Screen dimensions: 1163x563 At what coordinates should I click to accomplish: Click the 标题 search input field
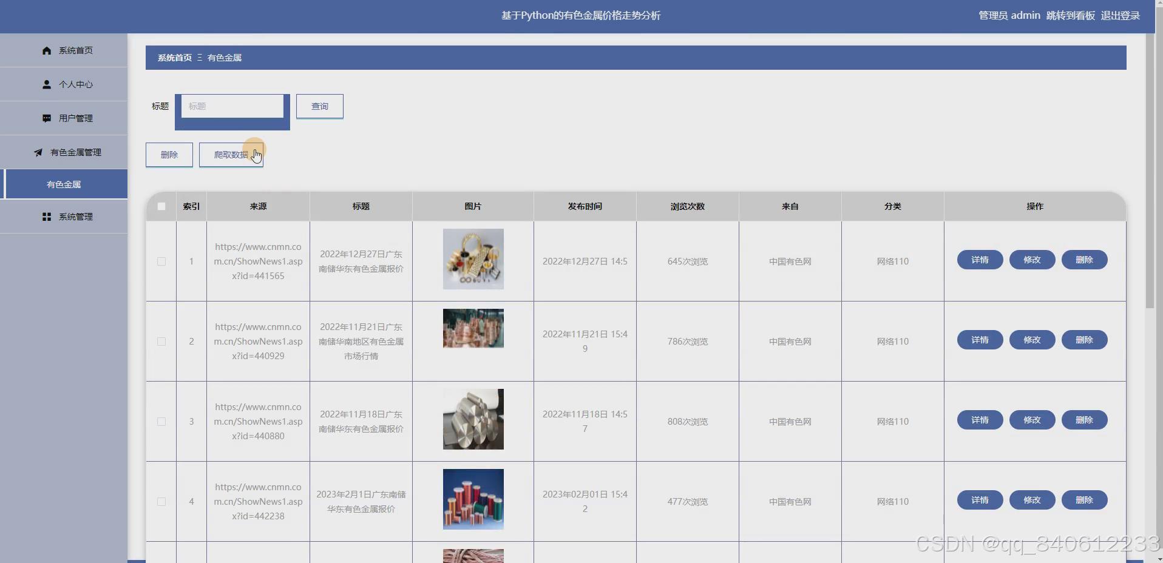pyautogui.click(x=232, y=106)
